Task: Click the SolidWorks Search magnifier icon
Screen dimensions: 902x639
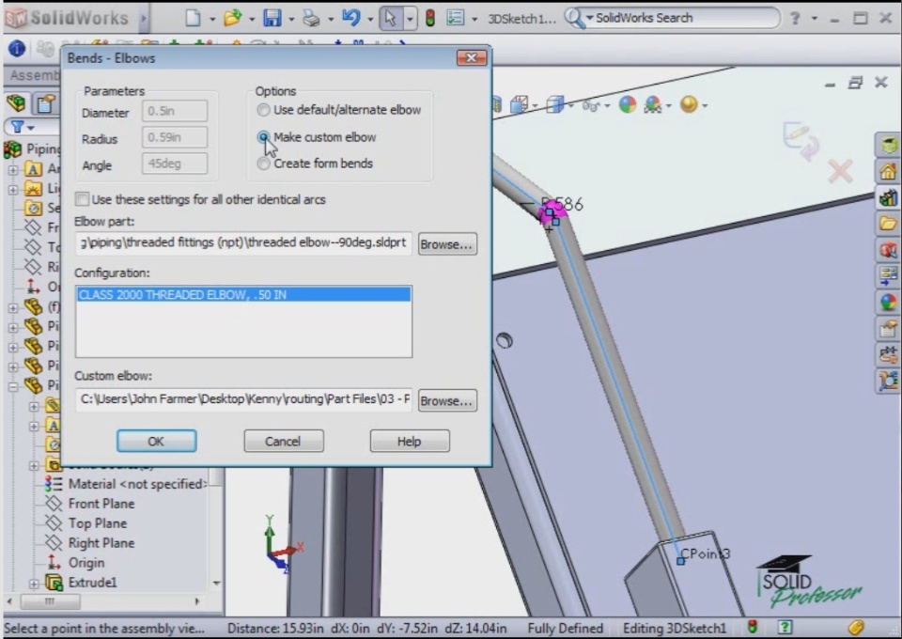Action: 573,18
